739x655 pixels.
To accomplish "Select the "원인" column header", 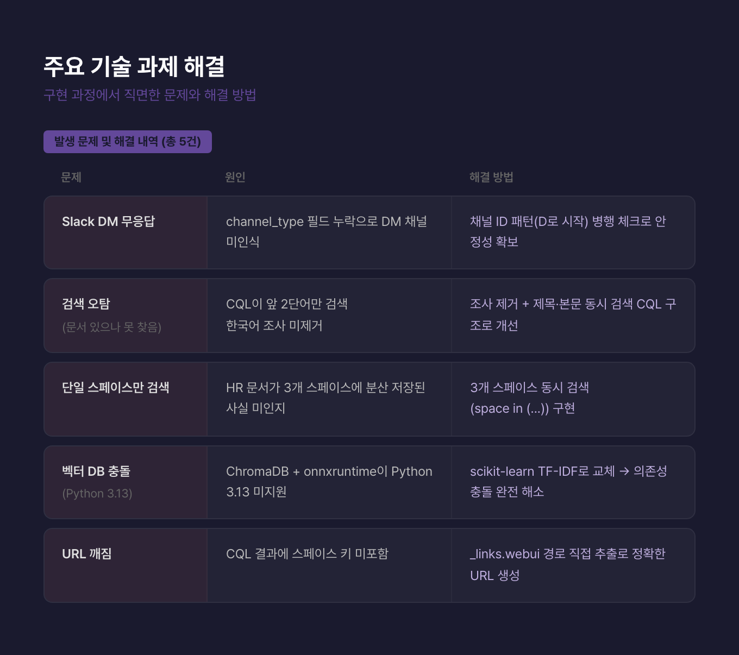I will tap(235, 177).
